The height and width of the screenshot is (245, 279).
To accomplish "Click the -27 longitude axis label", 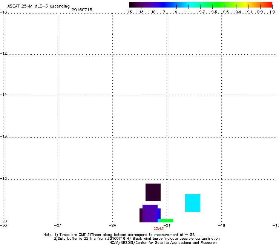I will tap(58, 225).
